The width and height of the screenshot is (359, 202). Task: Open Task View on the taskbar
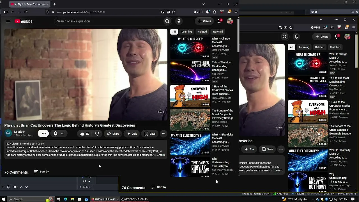click(58, 199)
